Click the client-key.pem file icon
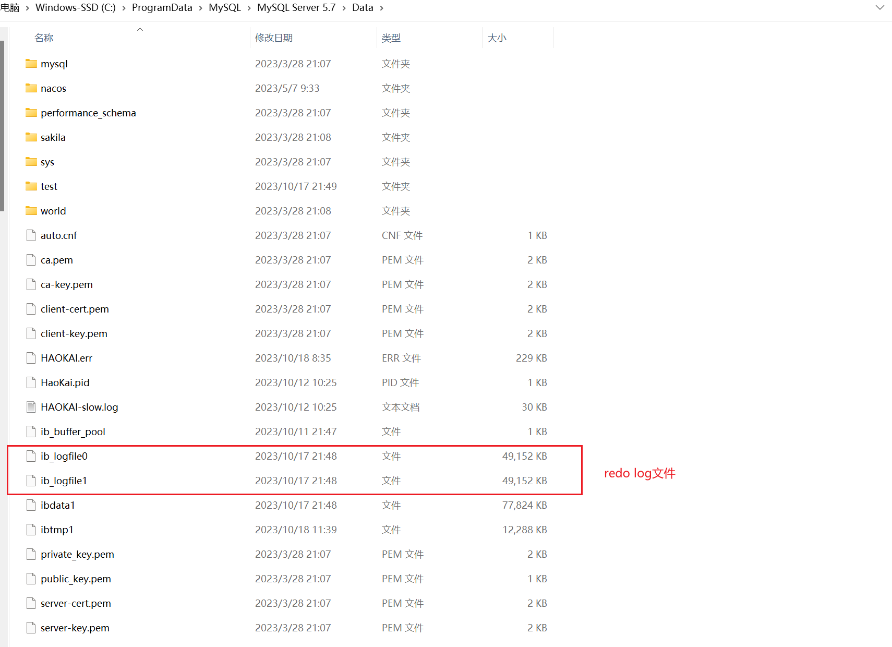 point(31,333)
